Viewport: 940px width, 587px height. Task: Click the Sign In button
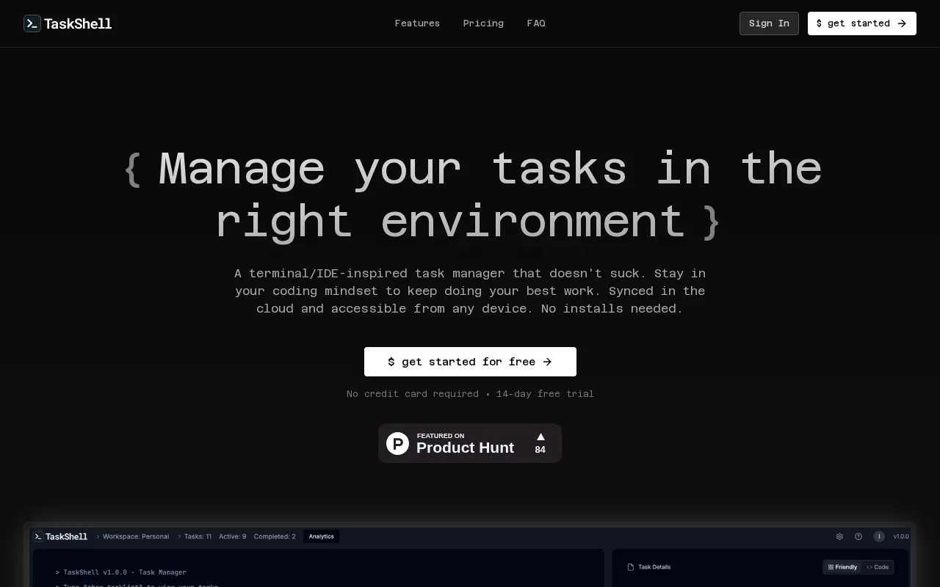769,23
